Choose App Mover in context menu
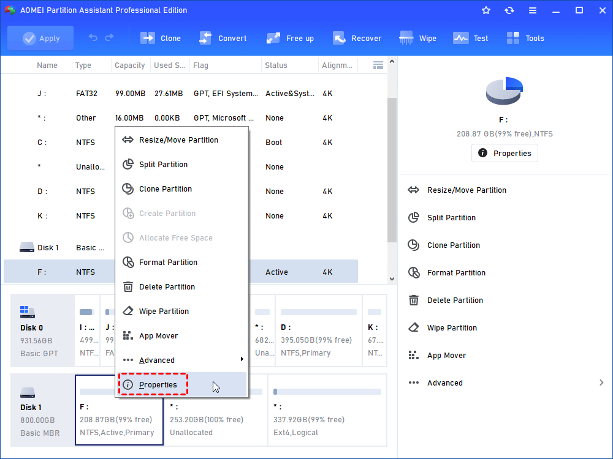Viewport: 613px width, 459px height. [x=182, y=335]
